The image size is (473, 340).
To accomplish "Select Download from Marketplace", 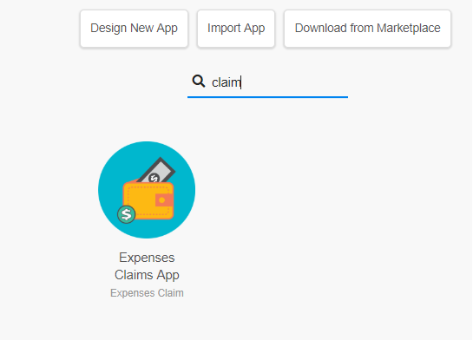I will [x=367, y=29].
